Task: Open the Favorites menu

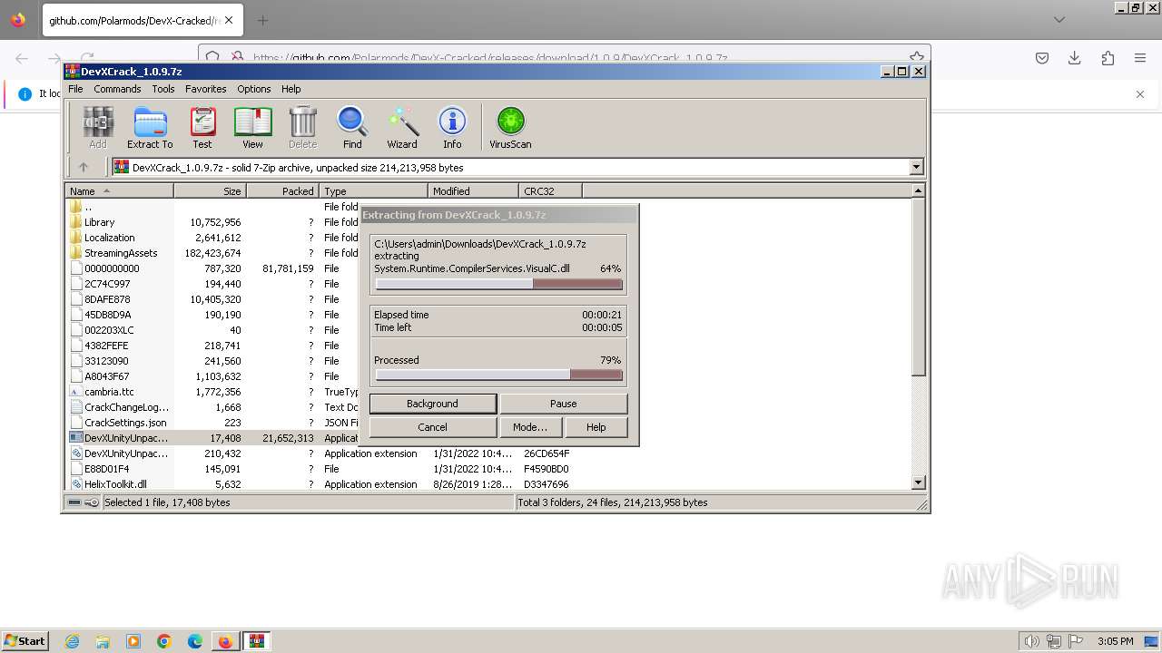Action: [x=206, y=89]
